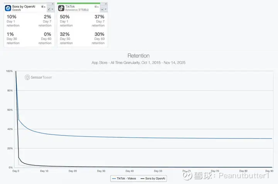The image size is (278, 184).
Task: Click the Day 30 x-axis marker
Action: pyautogui.click(x=101, y=170)
